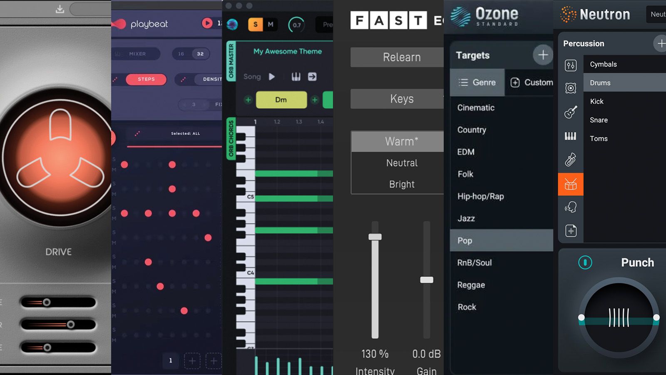Select the keyboard instrument icon in Neutron
The image size is (666, 375).
[570, 136]
